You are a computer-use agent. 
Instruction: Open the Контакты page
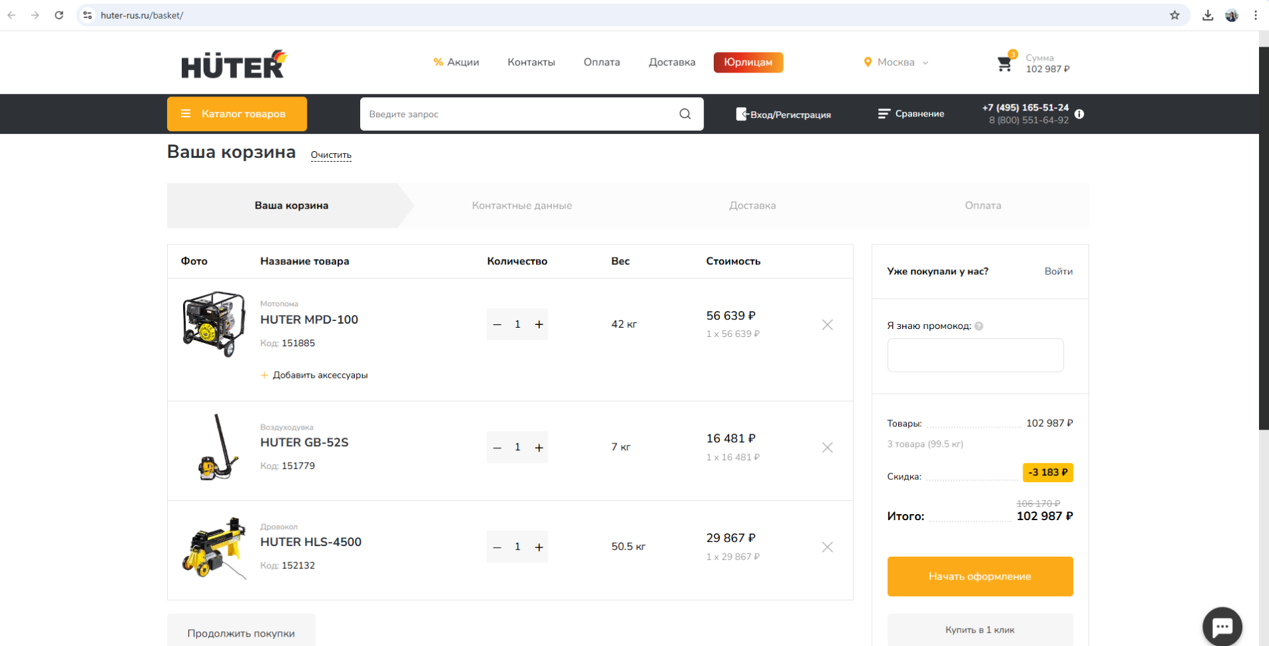pos(531,62)
